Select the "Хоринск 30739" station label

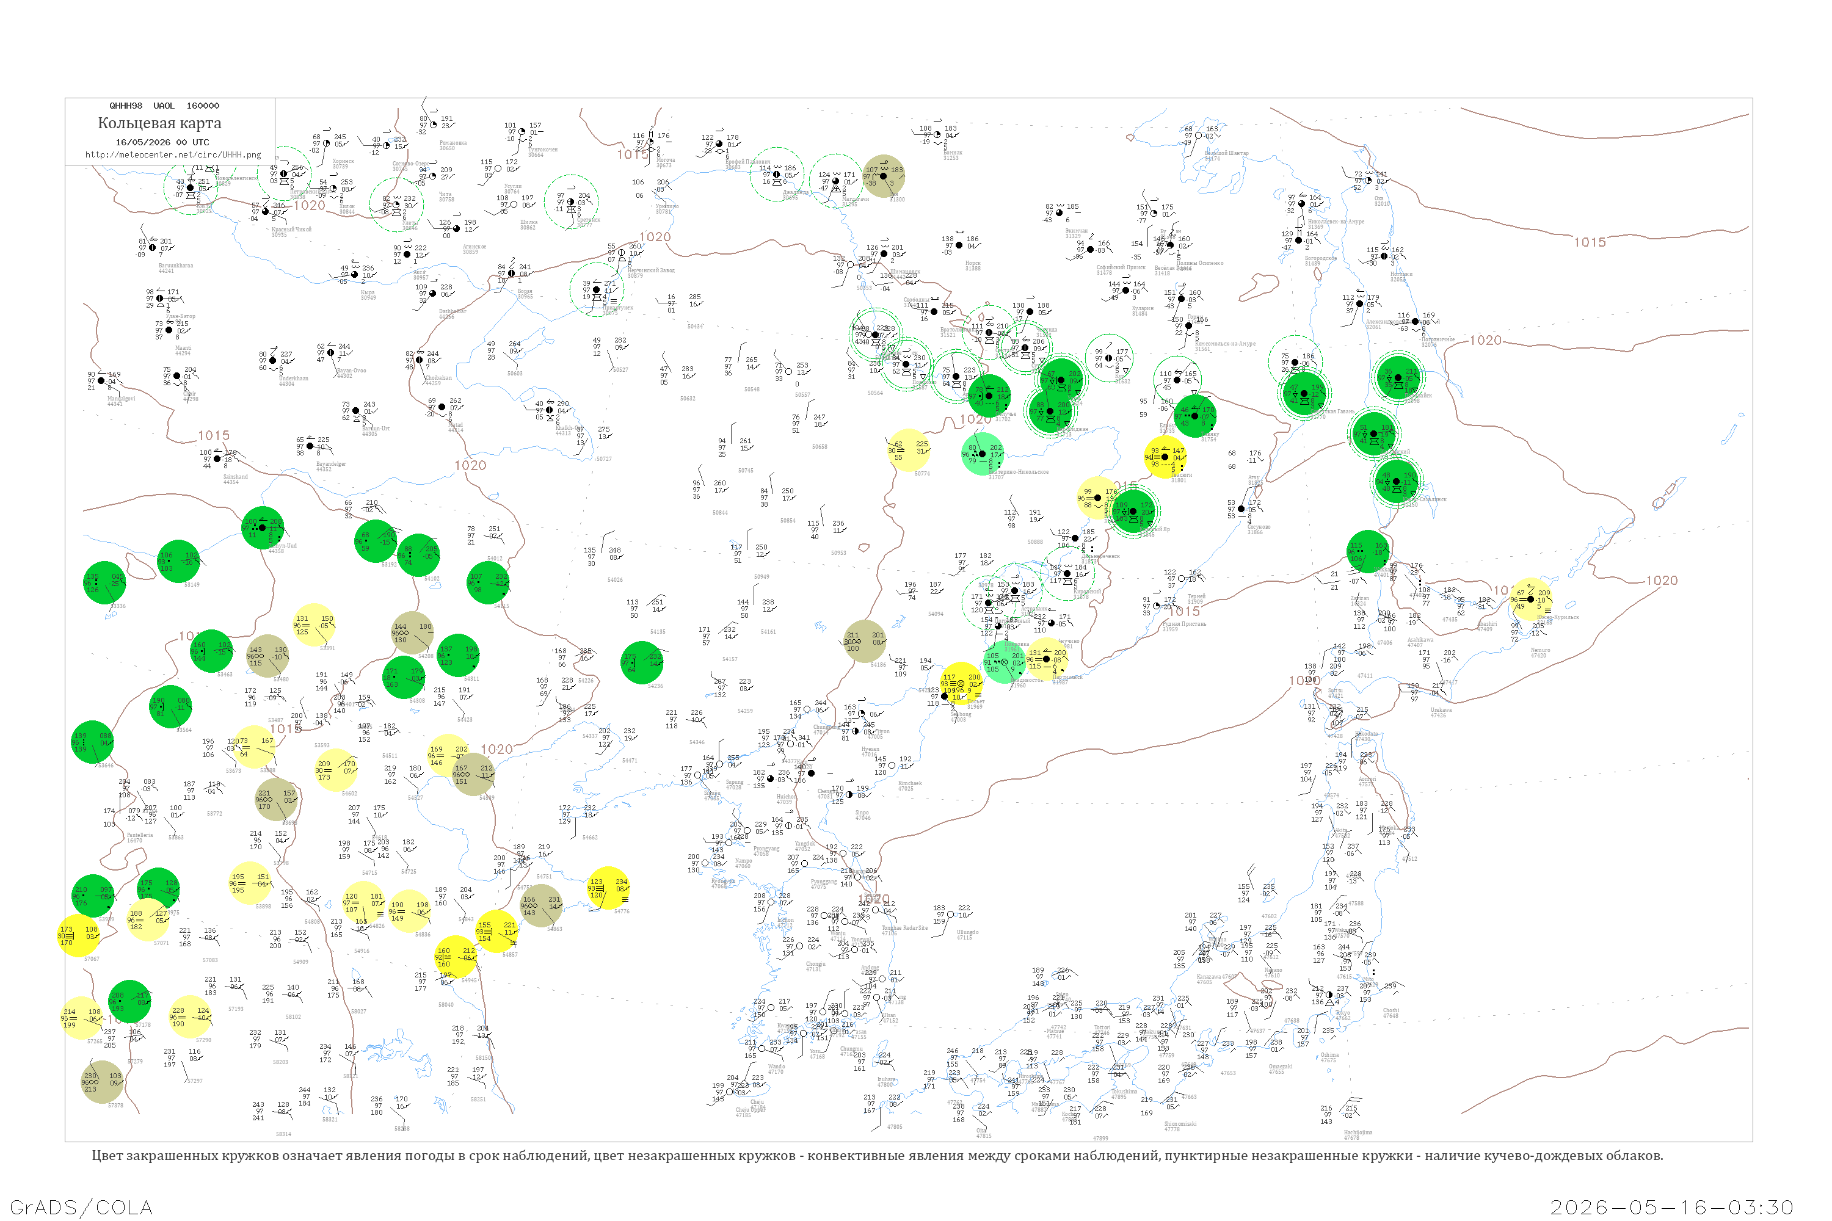coord(343,164)
